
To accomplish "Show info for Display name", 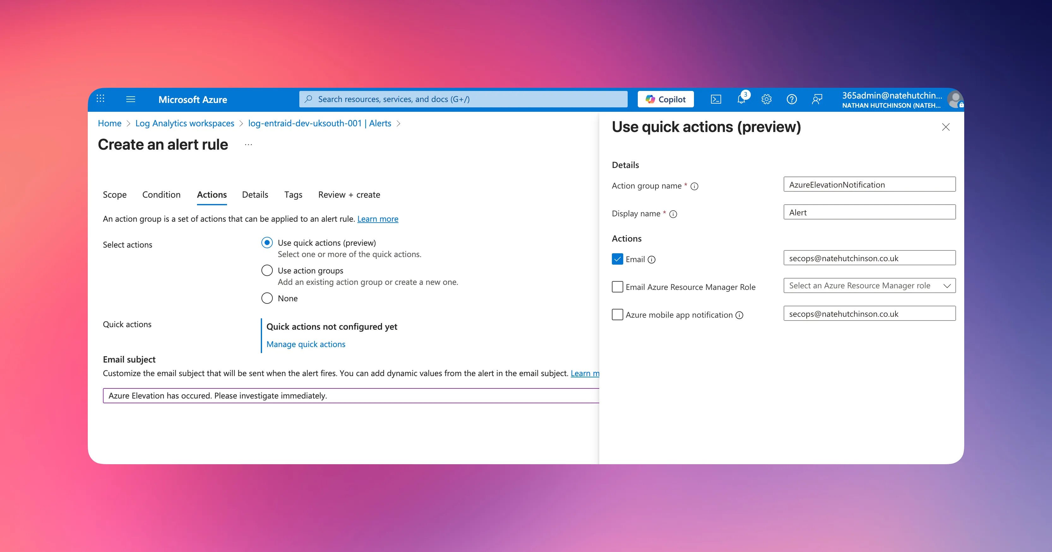I will (x=673, y=214).
